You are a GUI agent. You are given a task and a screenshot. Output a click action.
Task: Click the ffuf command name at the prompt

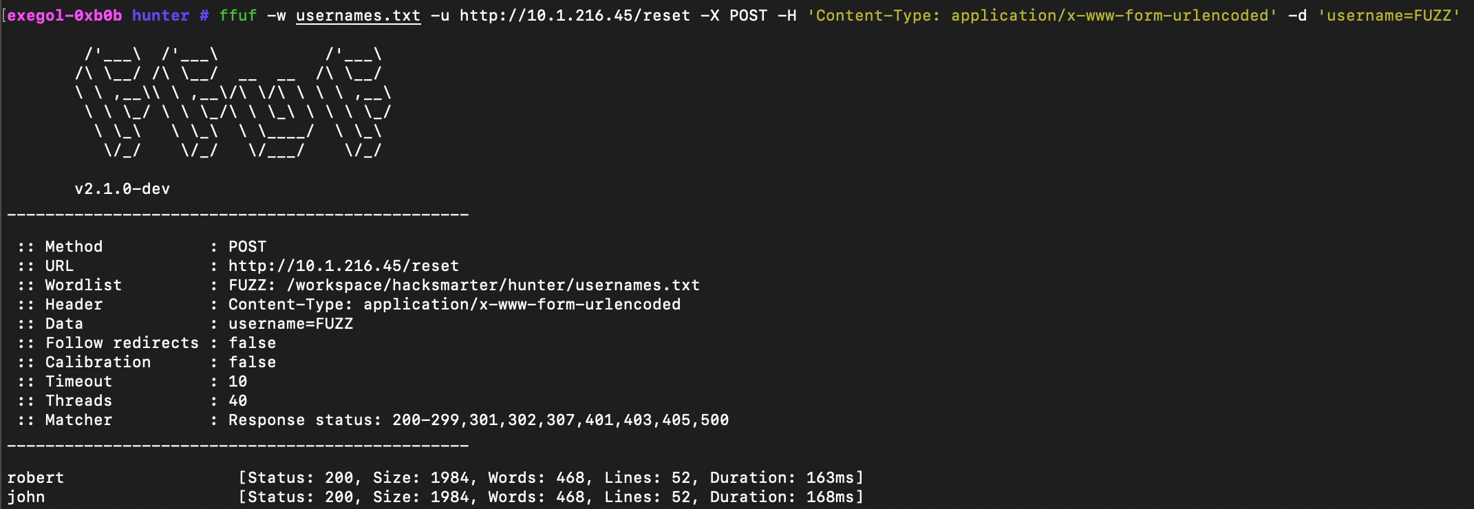(237, 15)
